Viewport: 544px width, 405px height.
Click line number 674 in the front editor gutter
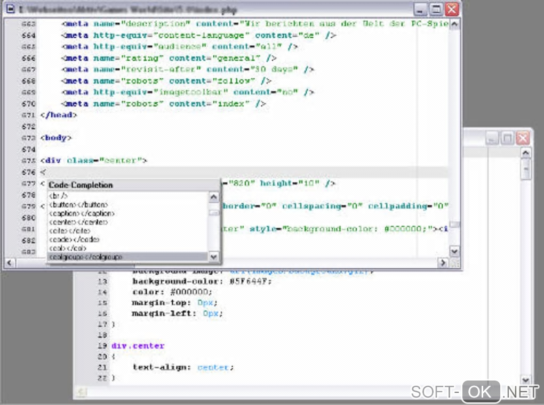click(28, 150)
